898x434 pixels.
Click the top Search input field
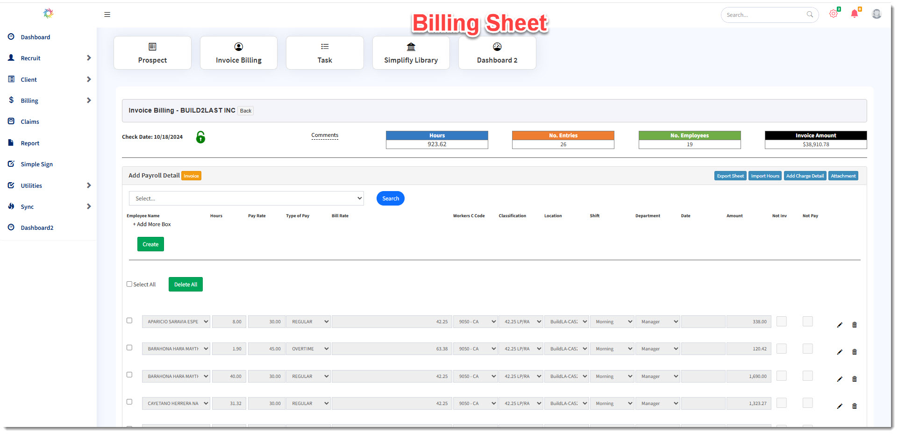(764, 15)
